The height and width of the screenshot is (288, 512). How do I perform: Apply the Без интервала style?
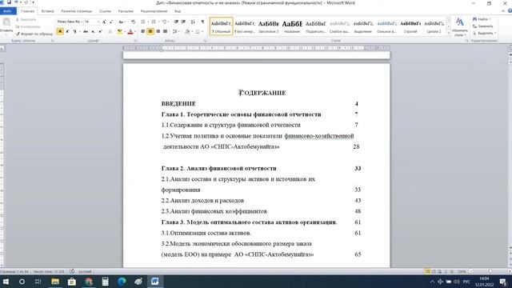245,26
